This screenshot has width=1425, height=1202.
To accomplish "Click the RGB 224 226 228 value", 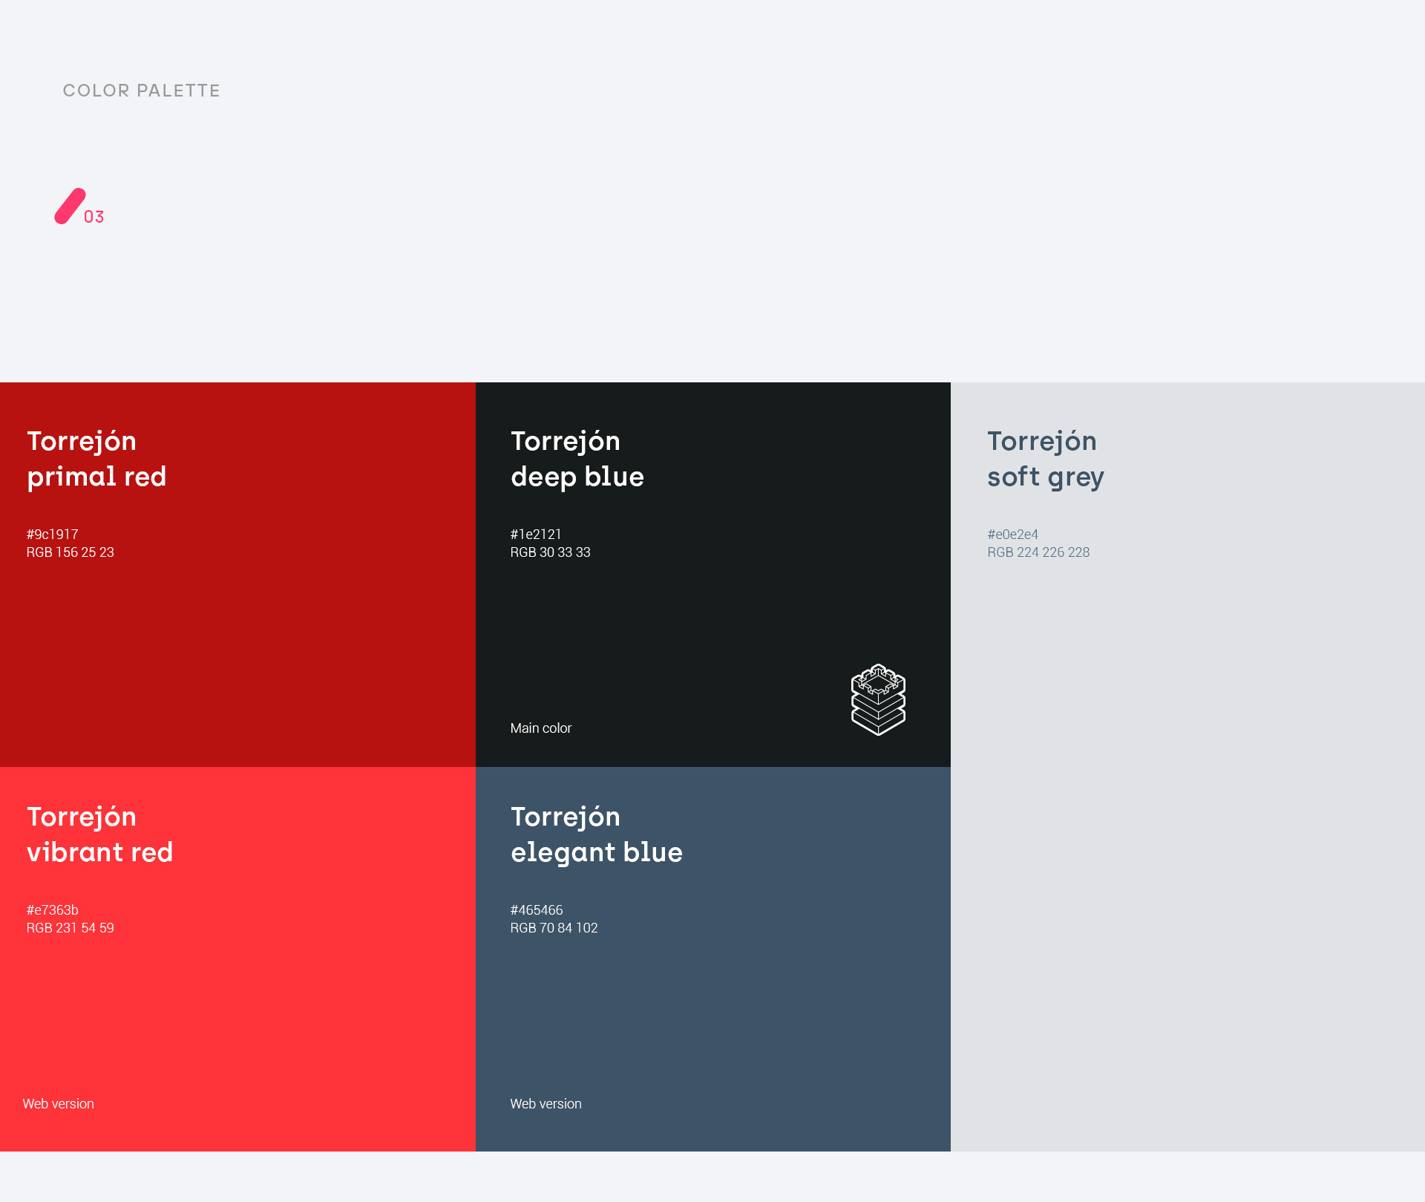I will [x=1038, y=552].
